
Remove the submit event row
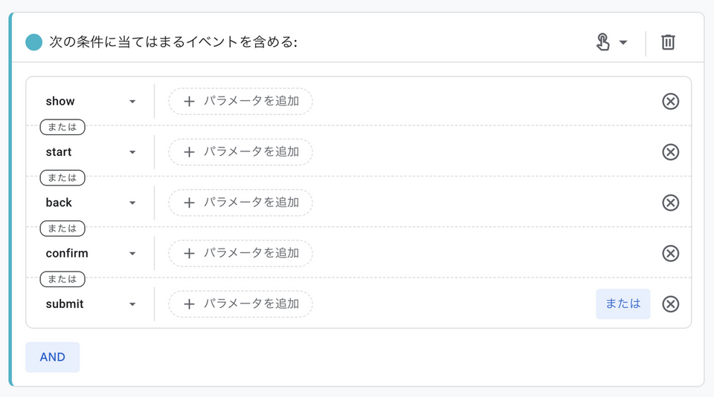point(670,304)
